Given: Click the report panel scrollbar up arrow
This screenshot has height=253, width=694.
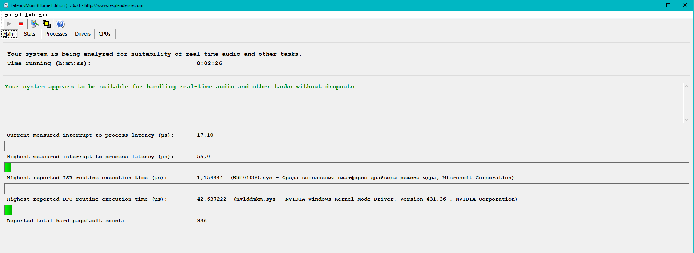Looking at the screenshot, I should point(686,86).
